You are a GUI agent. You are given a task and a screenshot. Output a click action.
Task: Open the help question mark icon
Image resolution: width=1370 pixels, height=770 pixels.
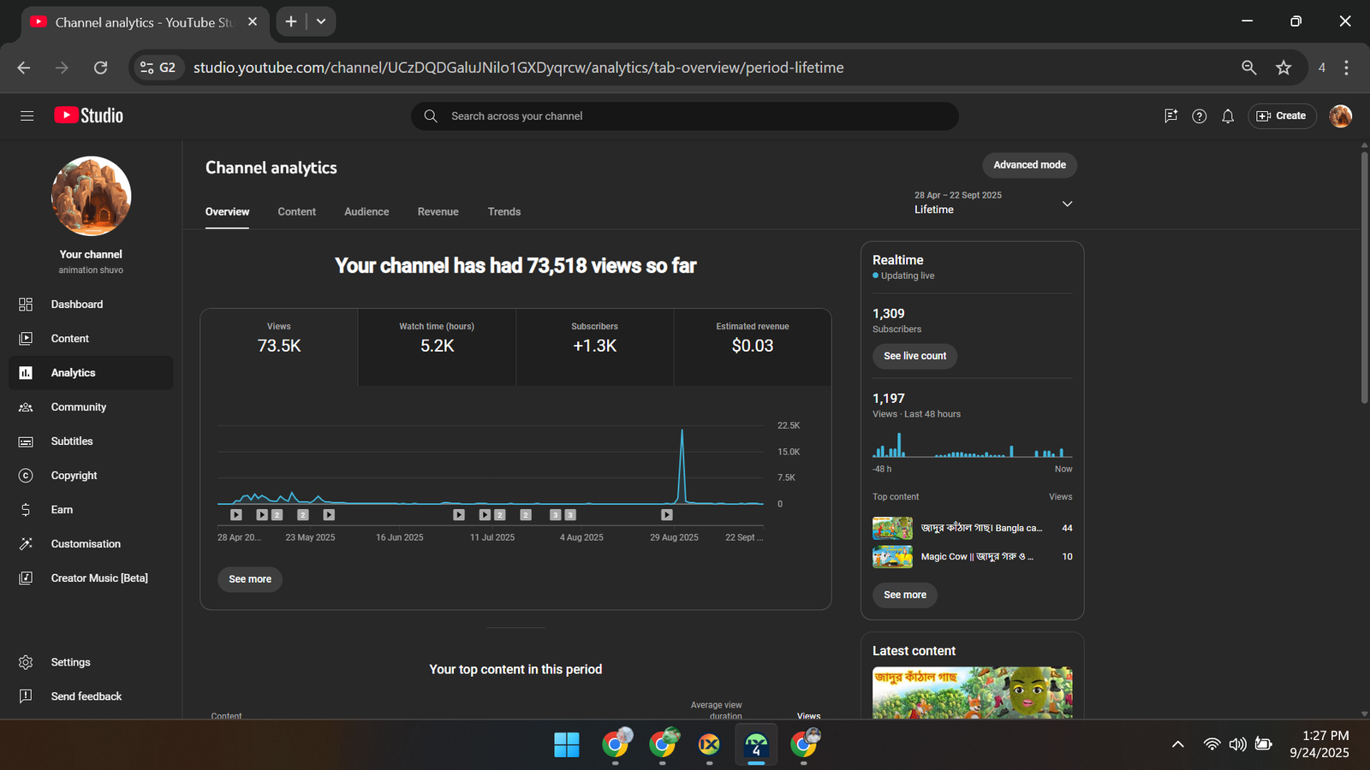pyautogui.click(x=1199, y=116)
